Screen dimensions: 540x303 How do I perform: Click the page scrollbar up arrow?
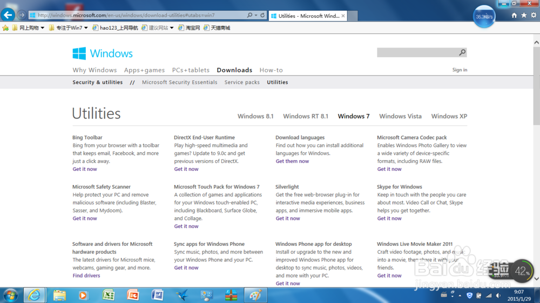click(536, 42)
